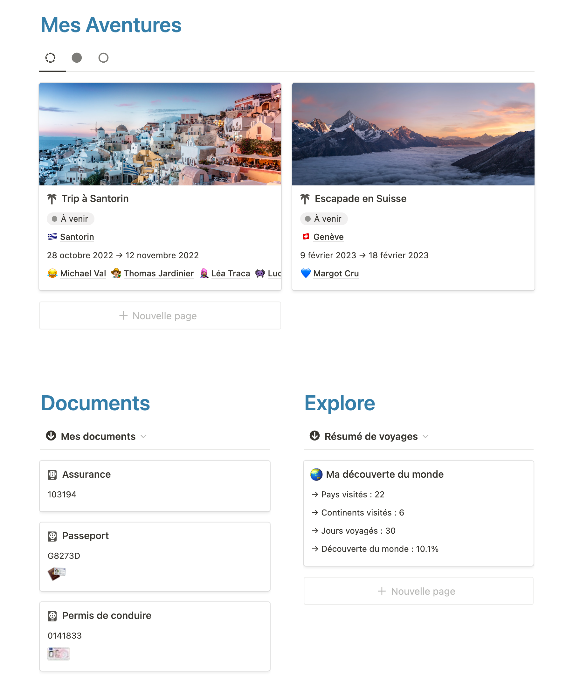
Task: Click the passport icon next to Assurance
Action: [x=52, y=475]
